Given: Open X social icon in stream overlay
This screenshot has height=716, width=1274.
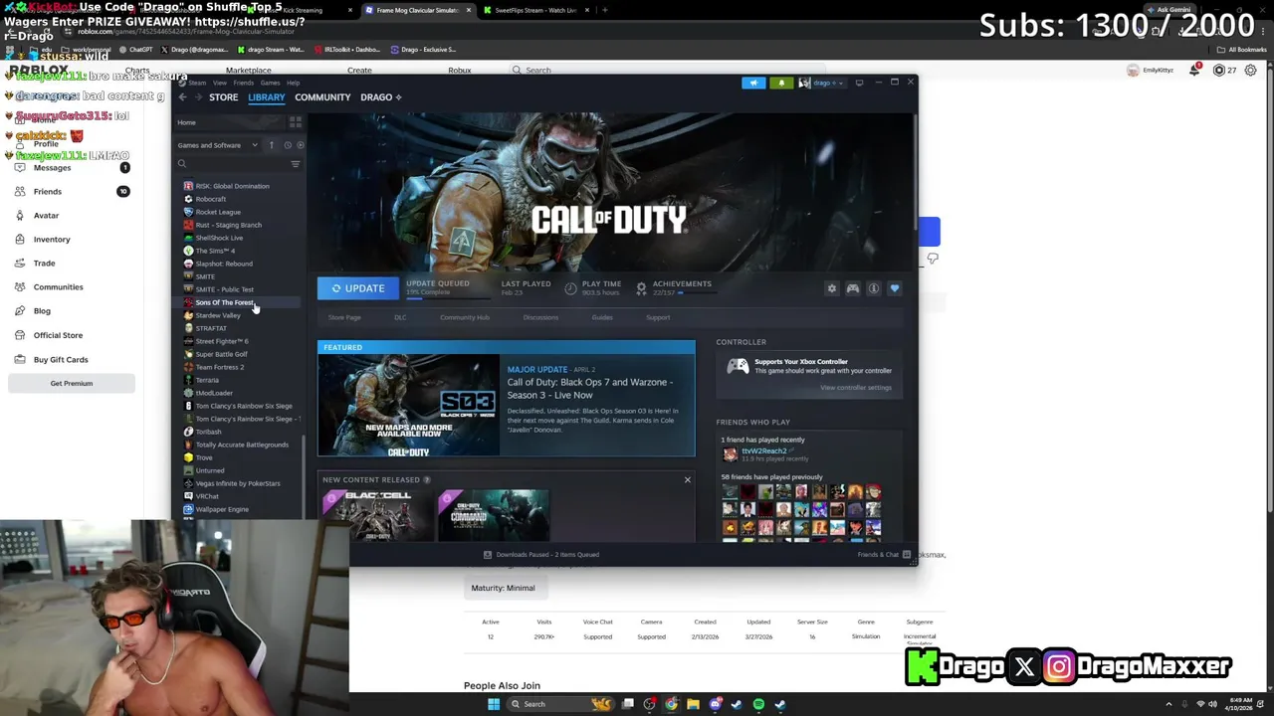Looking at the screenshot, I should pyautogui.click(x=1024, y=666).
